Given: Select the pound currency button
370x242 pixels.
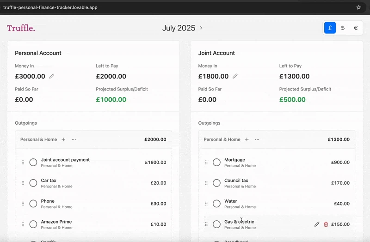Looking at the screenshot, I should [330, 28].
